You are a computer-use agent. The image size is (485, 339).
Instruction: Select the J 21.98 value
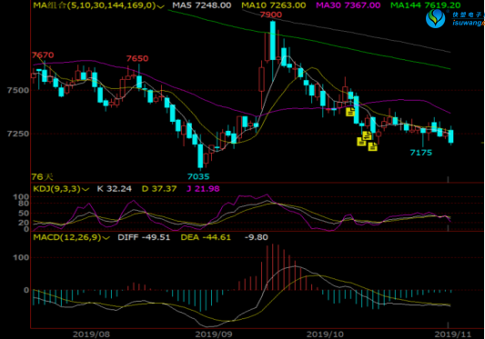click(x=203, y=189)
